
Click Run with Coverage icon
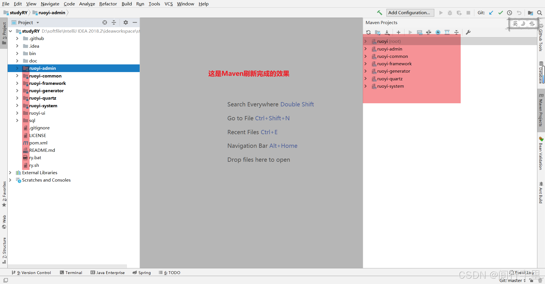pos(459,13)
